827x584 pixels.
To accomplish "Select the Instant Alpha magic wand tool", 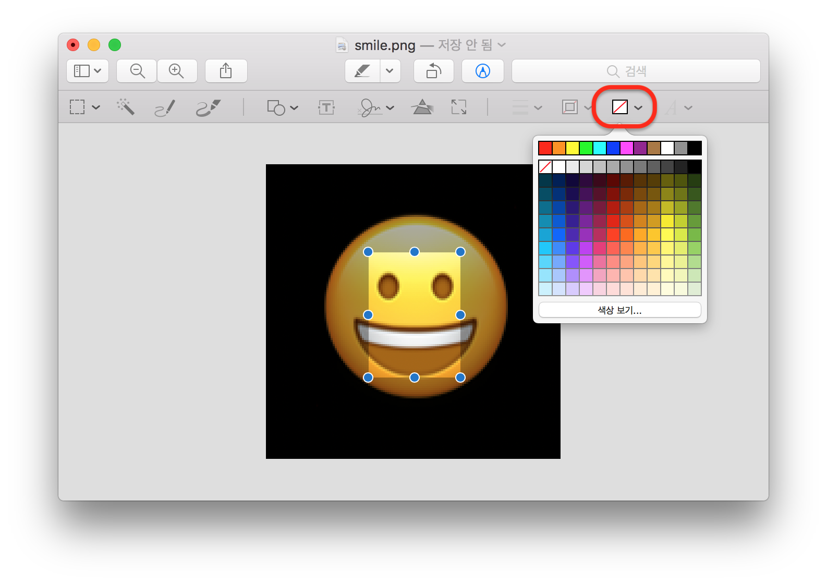I will 126,107.
